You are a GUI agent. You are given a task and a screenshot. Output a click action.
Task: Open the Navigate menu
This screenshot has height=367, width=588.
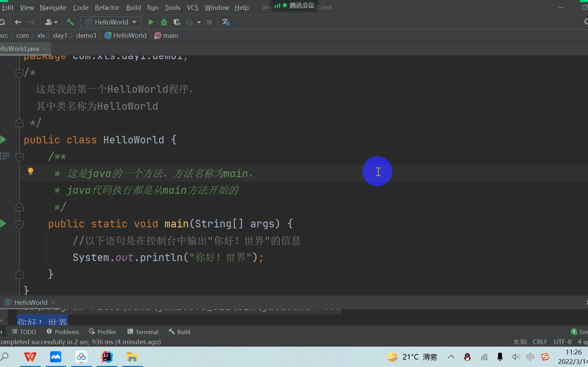tap(53, 7)
